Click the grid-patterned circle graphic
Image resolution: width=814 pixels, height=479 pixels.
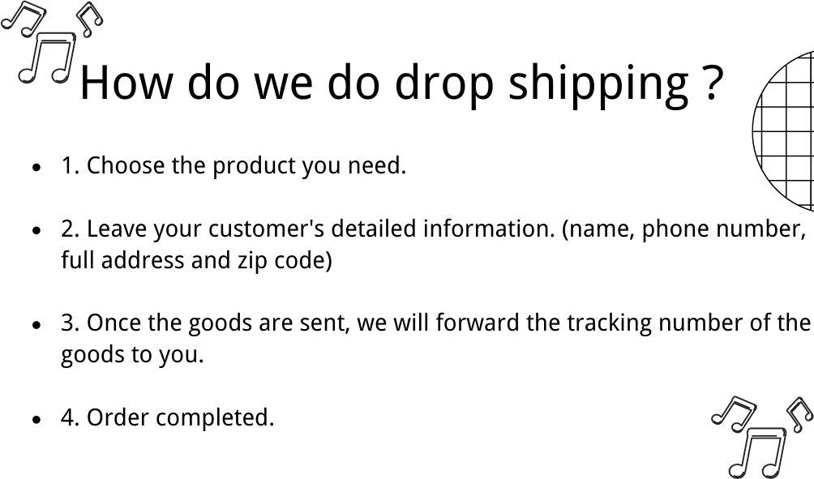point(784,130)
